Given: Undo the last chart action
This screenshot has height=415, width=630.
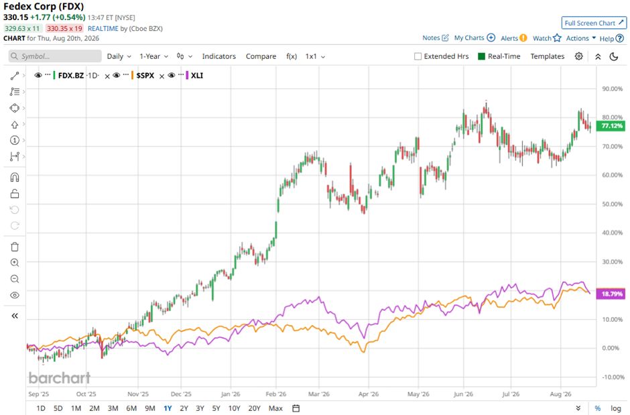Looking at the screenshot, I should pos(15,210).
